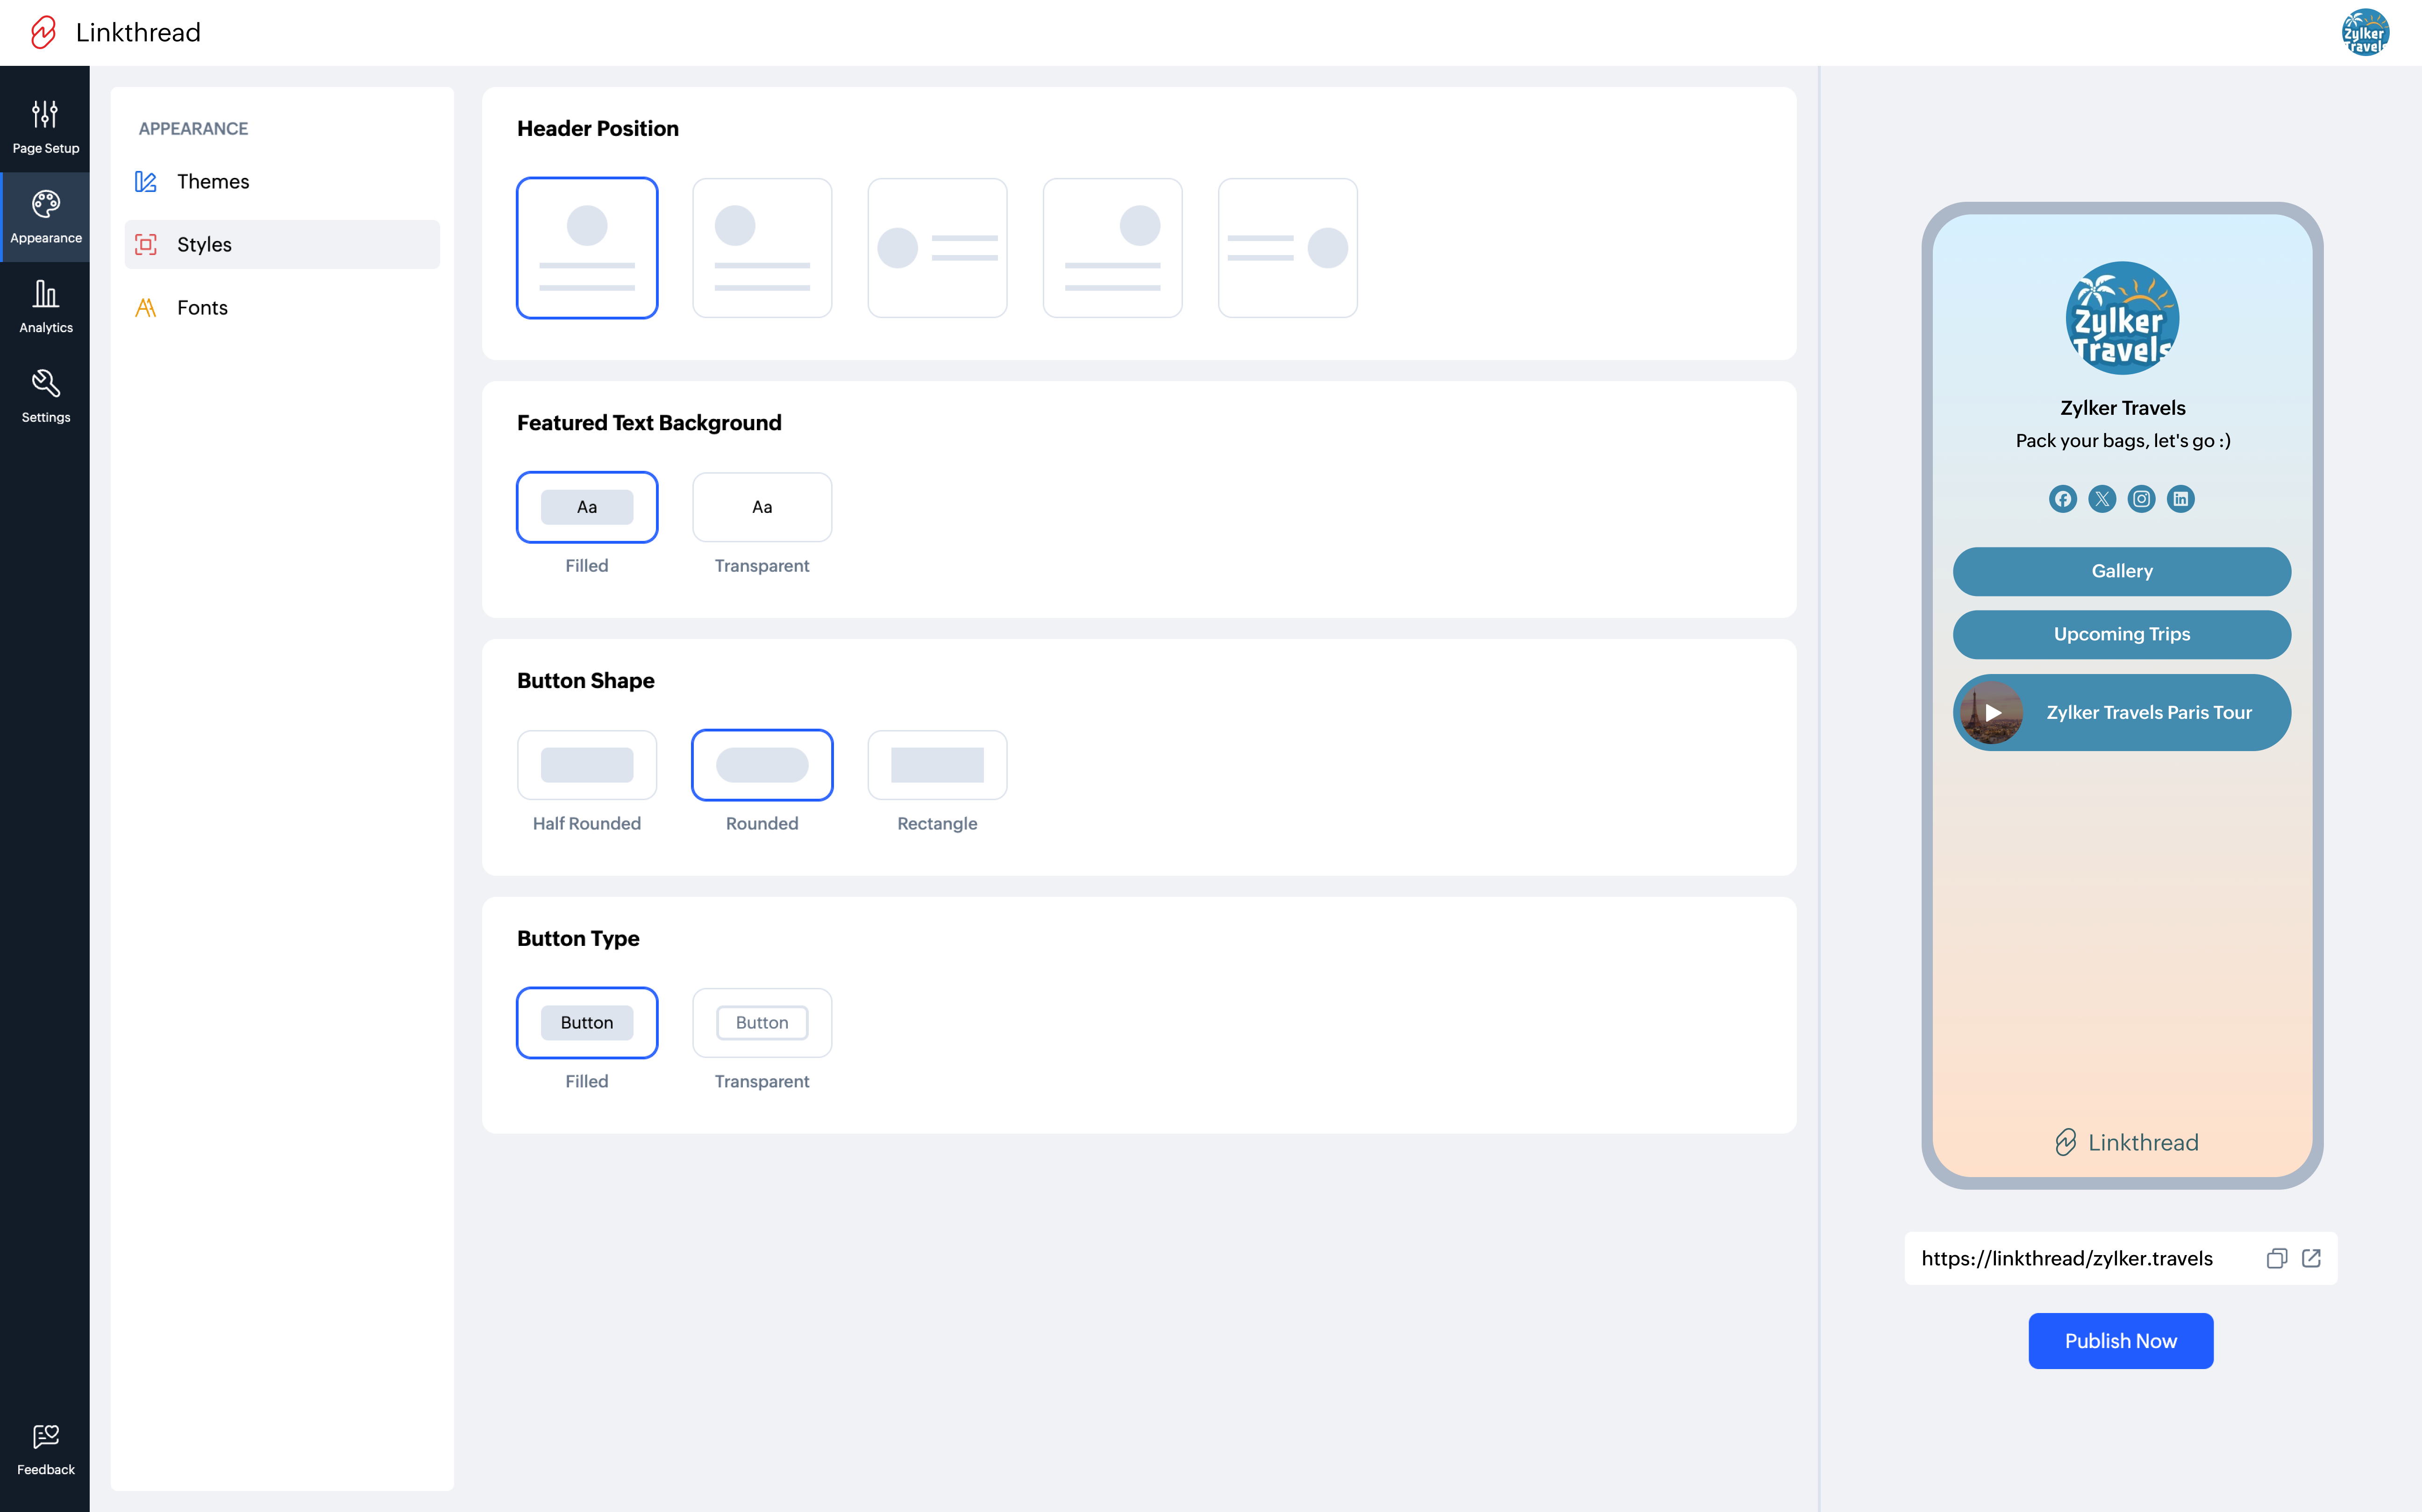The image size is (2422, 1512).
Task: Select Transparent featured text background
Action: (x=761, y=507)
